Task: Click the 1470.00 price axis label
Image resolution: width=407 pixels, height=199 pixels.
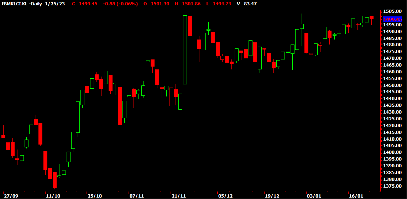Action: (393, 59)
